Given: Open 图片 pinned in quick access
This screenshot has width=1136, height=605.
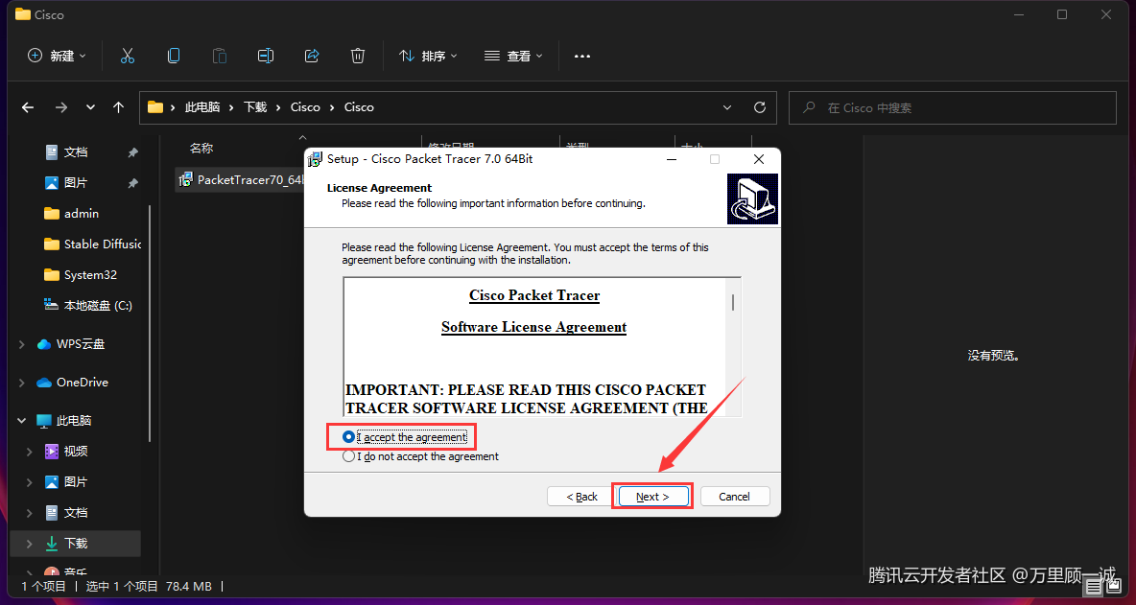Looking at the screenshot, I should (76, 183).
